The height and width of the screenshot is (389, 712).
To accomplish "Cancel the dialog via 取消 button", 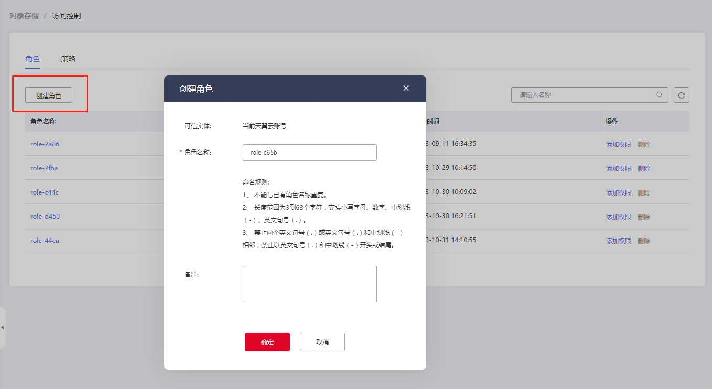I will (322, 342).
